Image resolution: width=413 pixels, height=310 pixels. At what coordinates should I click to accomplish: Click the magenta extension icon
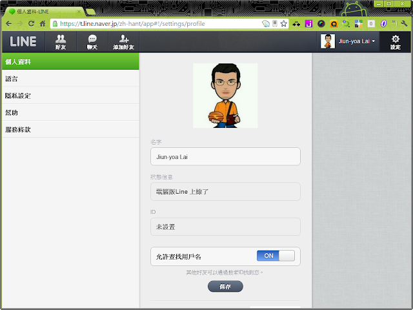tap(308, 24)
